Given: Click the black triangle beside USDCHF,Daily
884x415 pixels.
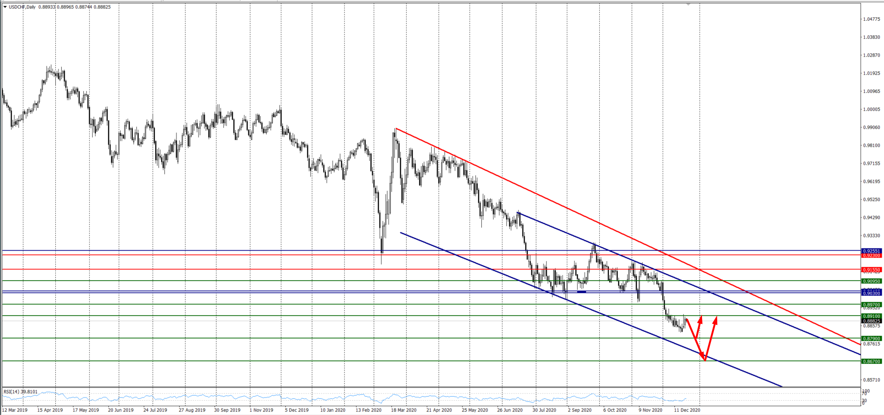Looking at the screenshot, I should (5, 7).
